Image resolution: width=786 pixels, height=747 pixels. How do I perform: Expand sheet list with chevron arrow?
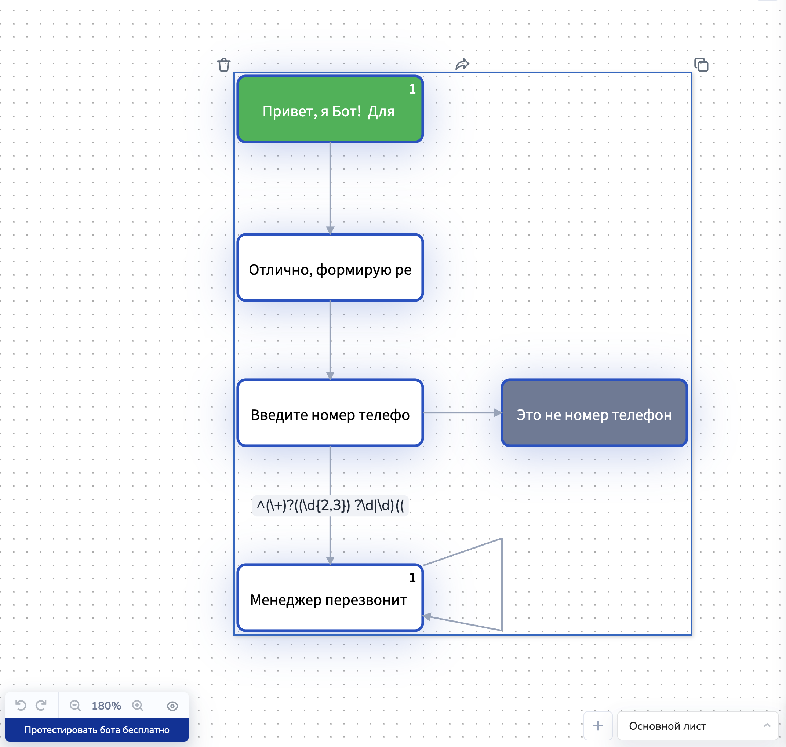(x=767, y=725)
